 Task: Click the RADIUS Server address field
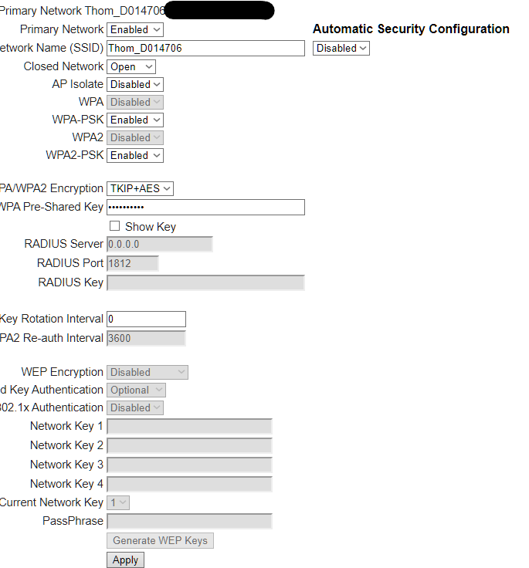point(160,244)
